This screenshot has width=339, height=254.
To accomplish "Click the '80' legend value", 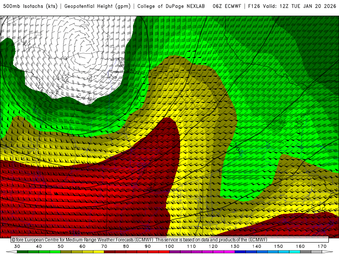I will pos(126,246).
